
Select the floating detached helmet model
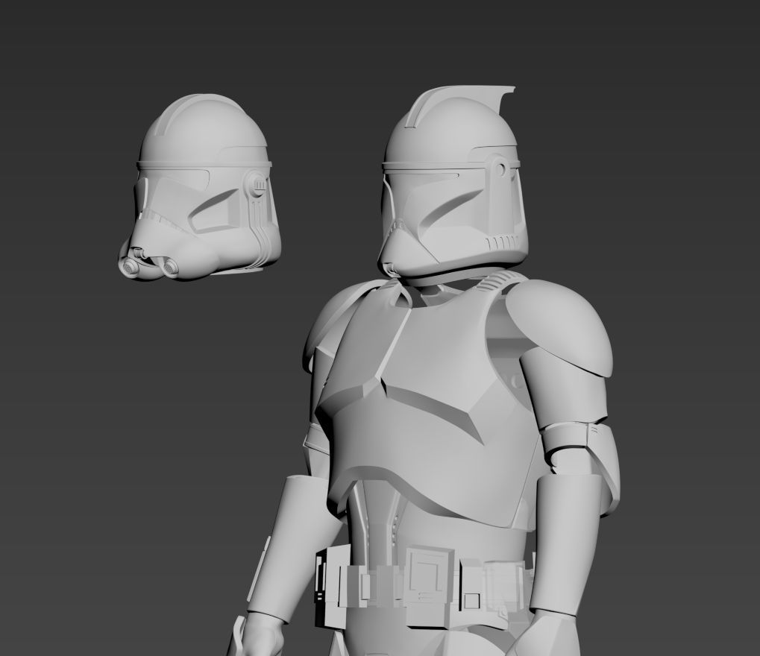[200, 188]
